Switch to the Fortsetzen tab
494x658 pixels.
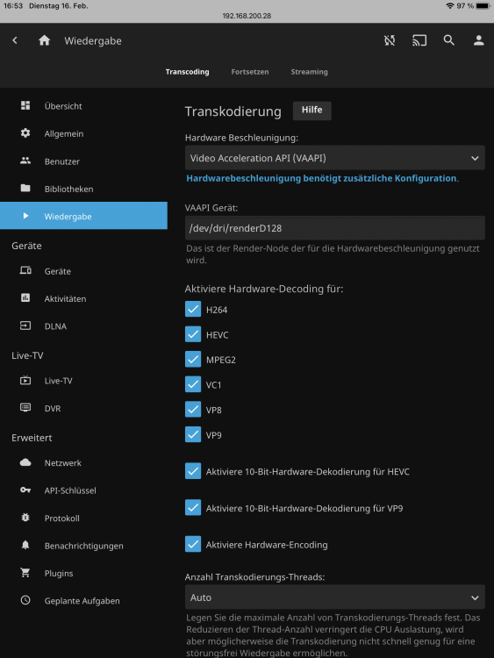pos(250,72)
